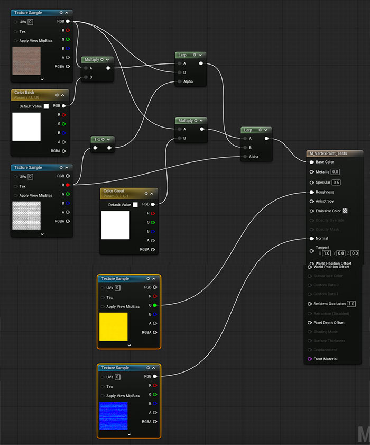Click the Metallic value field
Image resolution: width=370 pixels, height=445 pixels.
coord(335,172)
